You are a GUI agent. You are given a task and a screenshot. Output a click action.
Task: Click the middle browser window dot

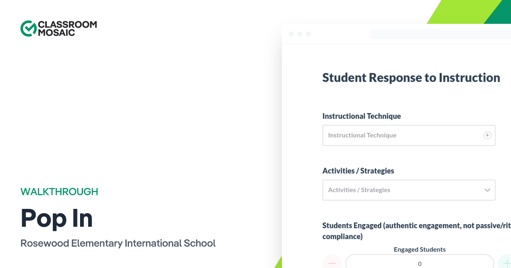click(300, 34)
